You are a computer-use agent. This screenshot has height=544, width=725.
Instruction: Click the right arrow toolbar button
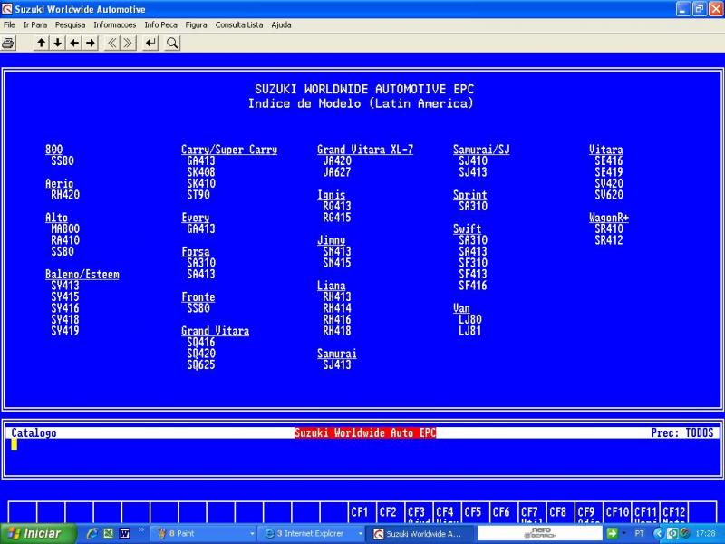(x=91, y=43)
